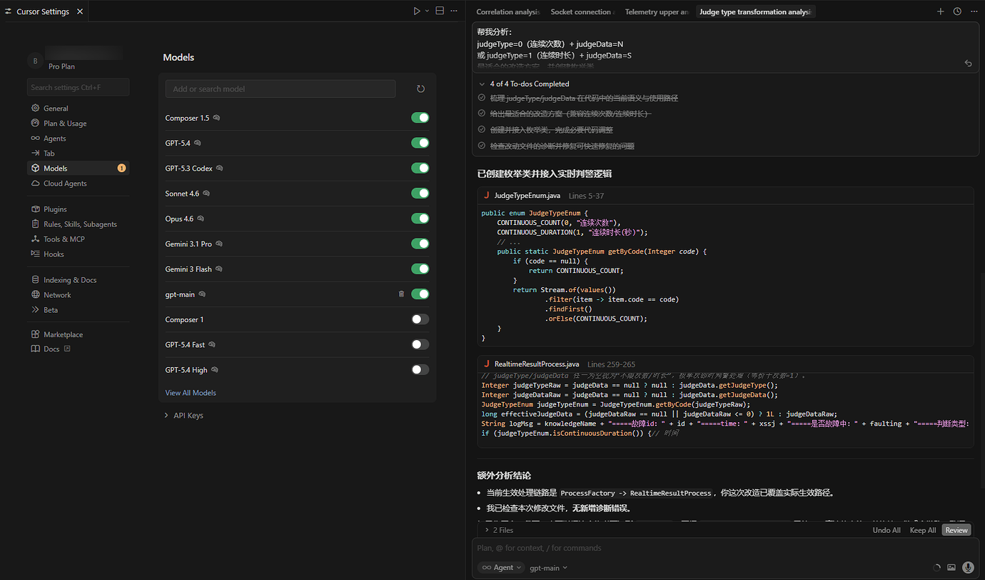The image size is (985, 580).
Task: Click Undo All changes
Action: (886, 530)
